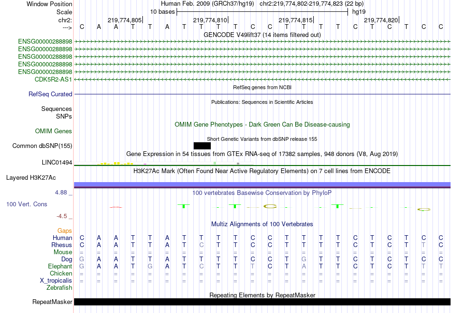Click the Publications: Sequences in Scientific Articles title
The height and width of the screenshot is (313, 451).
click(262, 102)
